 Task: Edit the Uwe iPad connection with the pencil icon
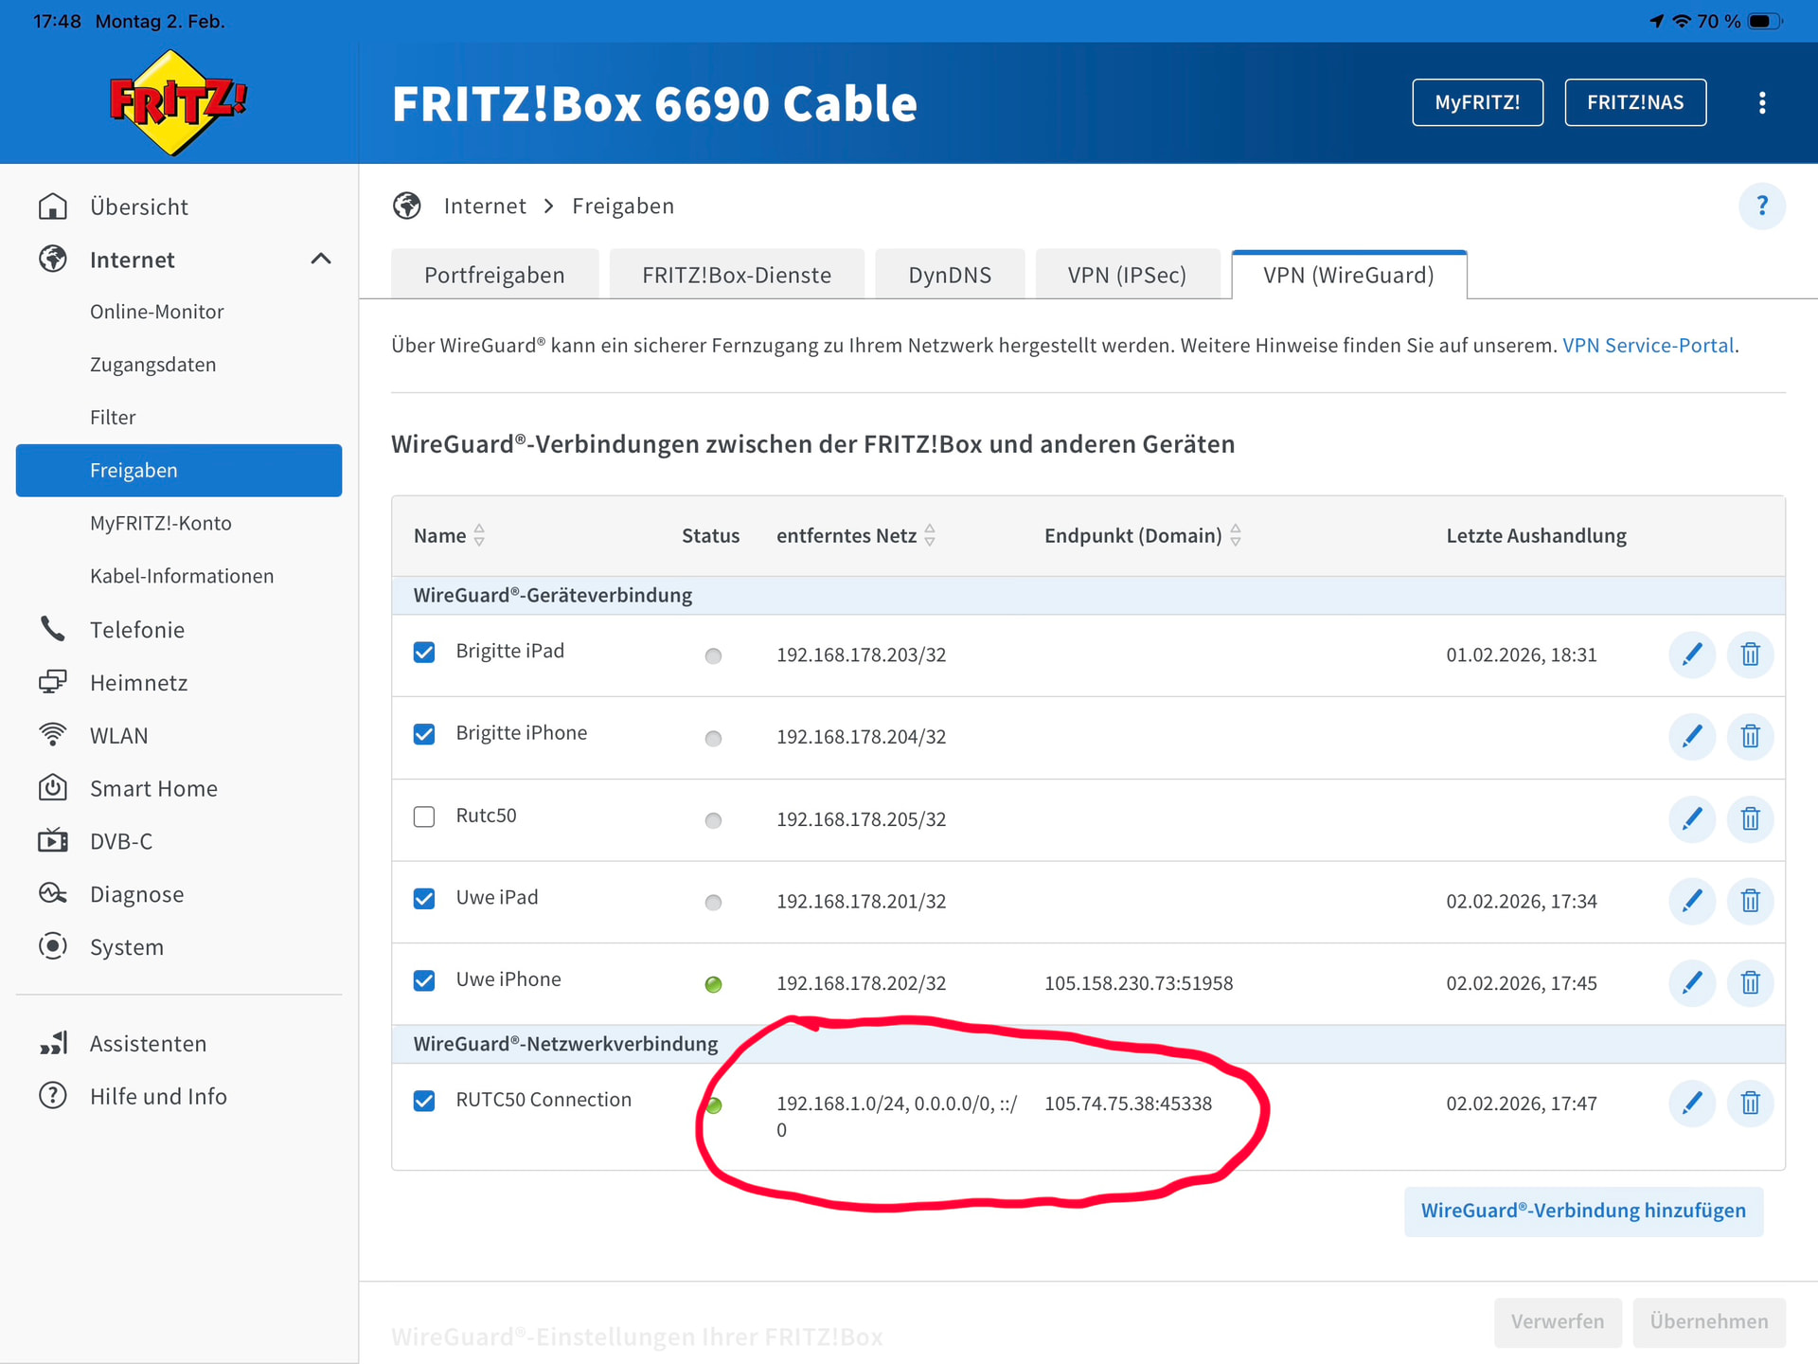[x=1691, y=901]
